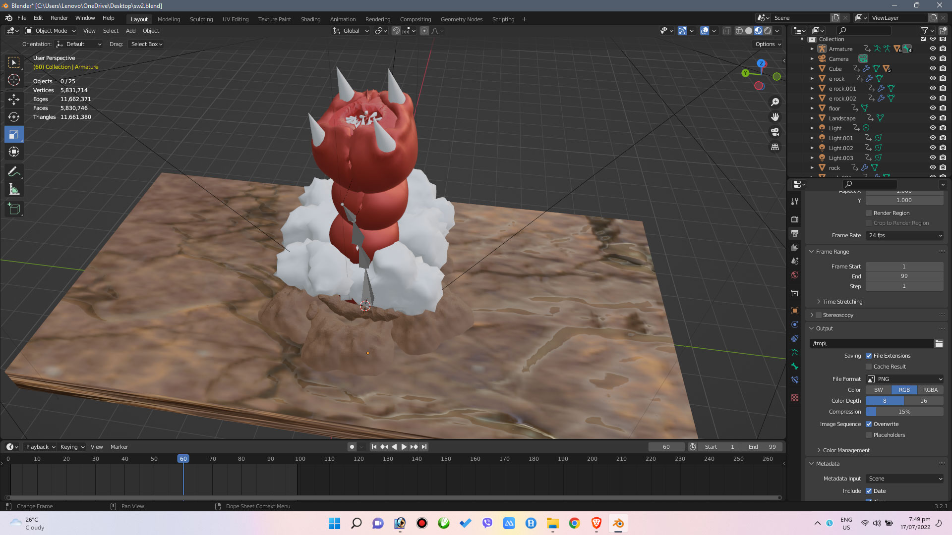
Task: Enable the Render Region checkbox
Action: point(869,213)
